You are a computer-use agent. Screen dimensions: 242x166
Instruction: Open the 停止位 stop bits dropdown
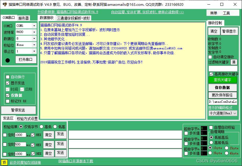(34, 51)
